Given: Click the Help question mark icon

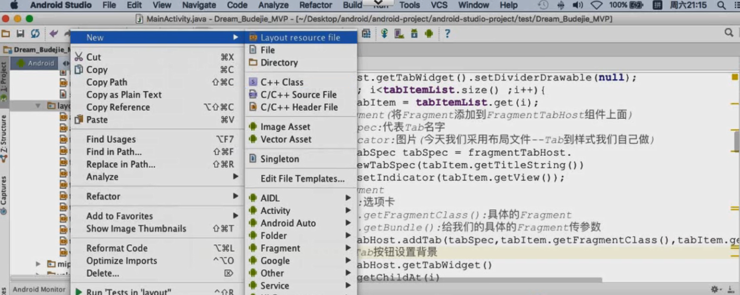Looking at the screenshot, I should pyautogui.click(x=447, y=33).
